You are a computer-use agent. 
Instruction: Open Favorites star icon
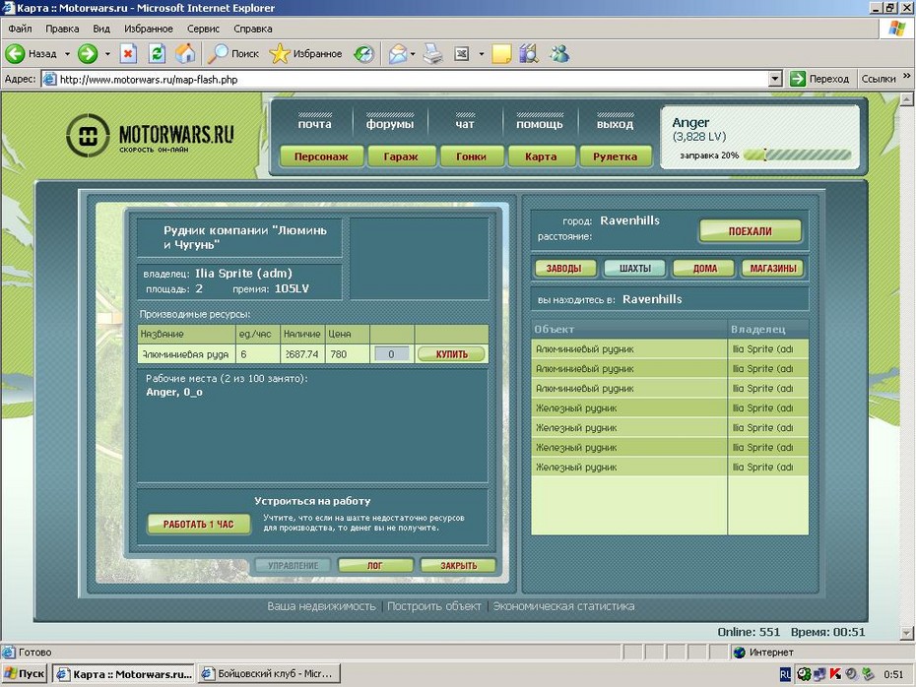coord(280,54)
